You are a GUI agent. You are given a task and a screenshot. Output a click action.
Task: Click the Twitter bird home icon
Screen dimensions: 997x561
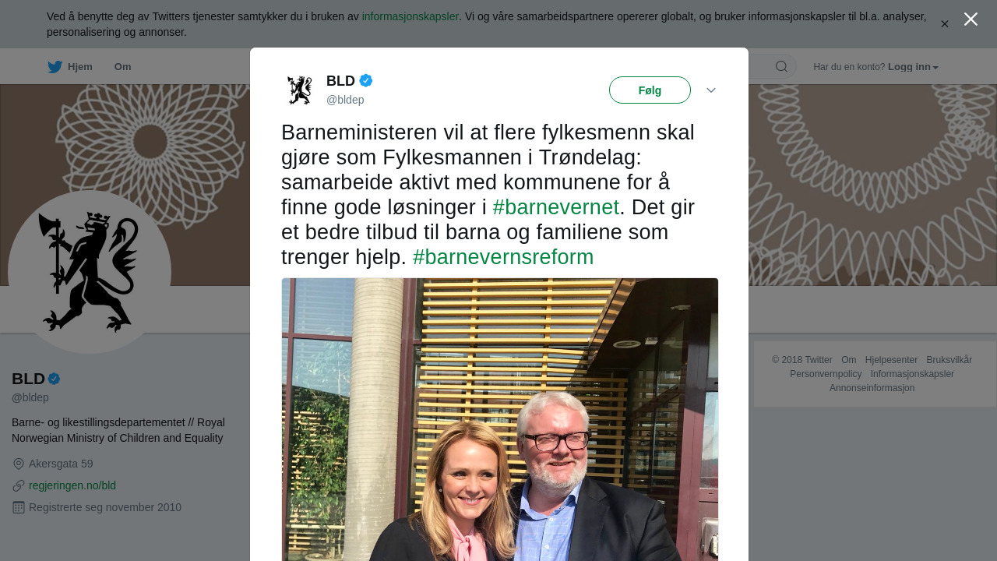click(55, 67)
